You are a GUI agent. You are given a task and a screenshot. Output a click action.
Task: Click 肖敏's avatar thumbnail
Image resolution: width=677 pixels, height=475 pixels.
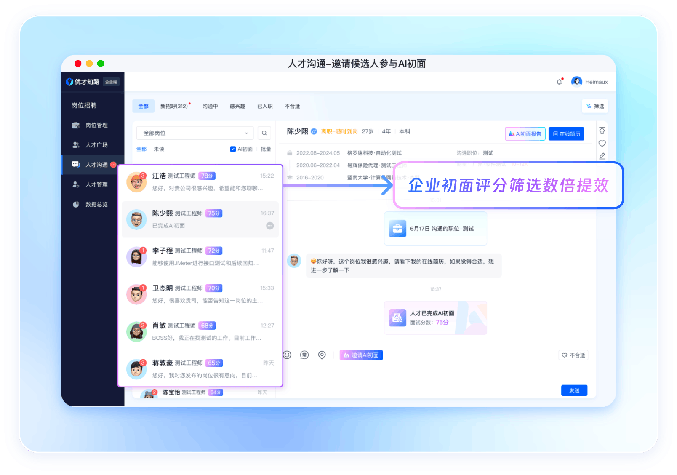(x=136, y=332)
